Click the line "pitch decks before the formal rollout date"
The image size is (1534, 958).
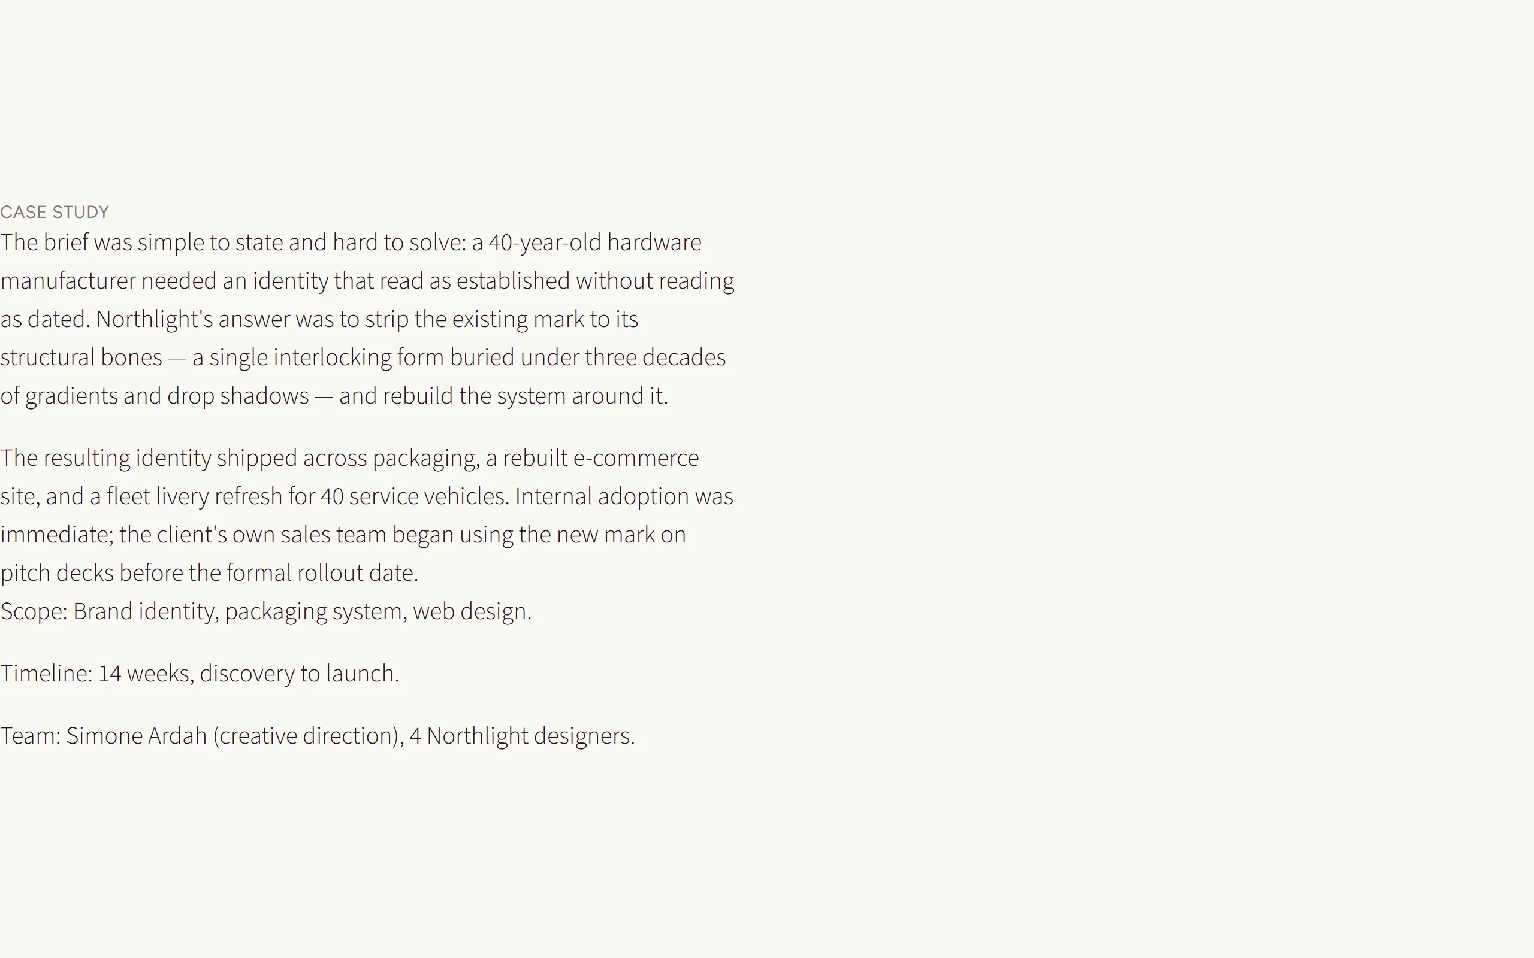[x=209, y=574]
